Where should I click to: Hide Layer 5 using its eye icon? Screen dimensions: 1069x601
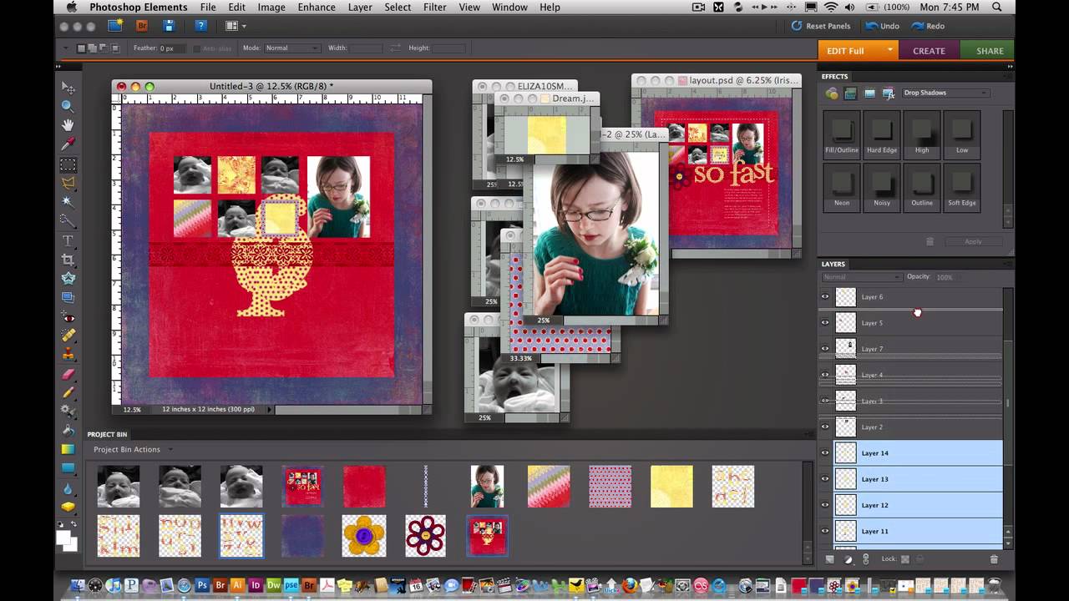(x=825, y=323)
